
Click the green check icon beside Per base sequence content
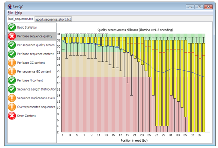pyautogui.click(x=12, y=54)
